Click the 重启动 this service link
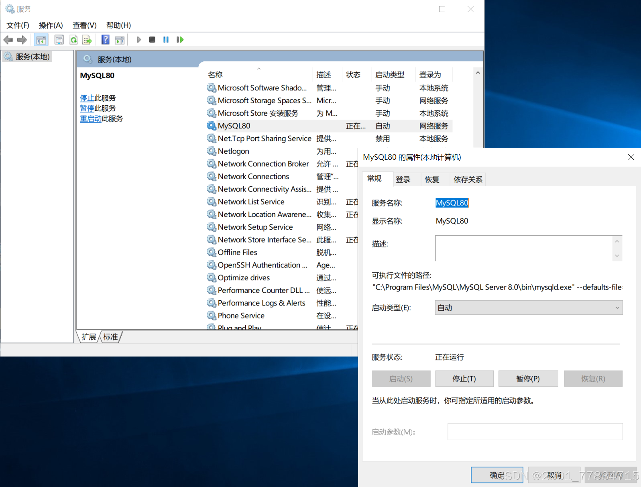 pos(91,118)
